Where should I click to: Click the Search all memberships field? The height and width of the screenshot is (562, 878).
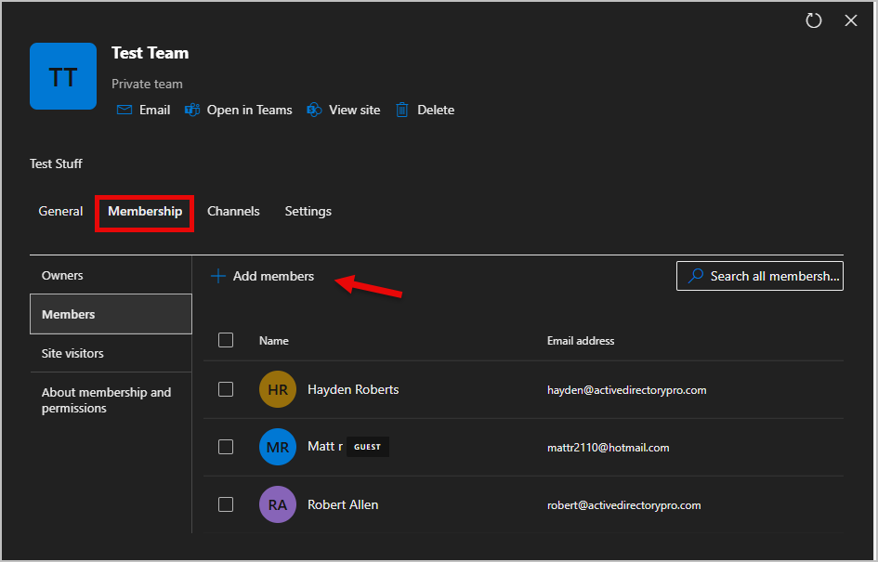coord(760,276)
